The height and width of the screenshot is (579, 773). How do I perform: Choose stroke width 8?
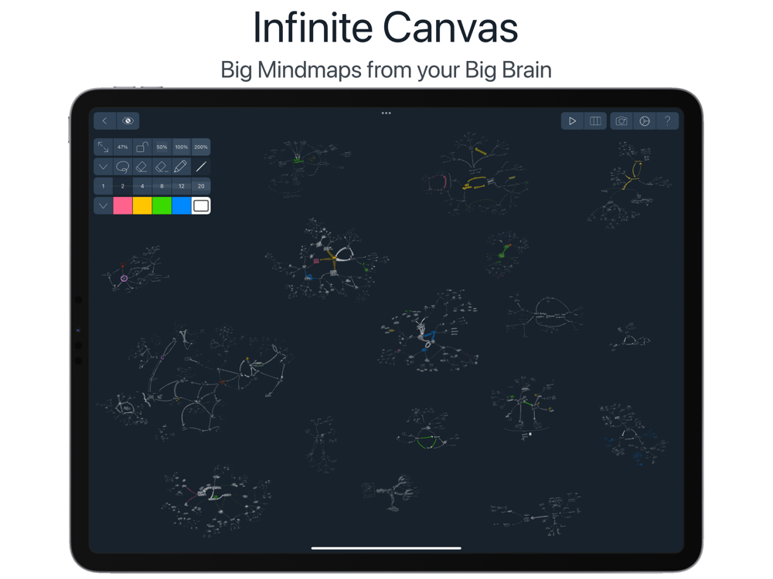tap(162, 186)
